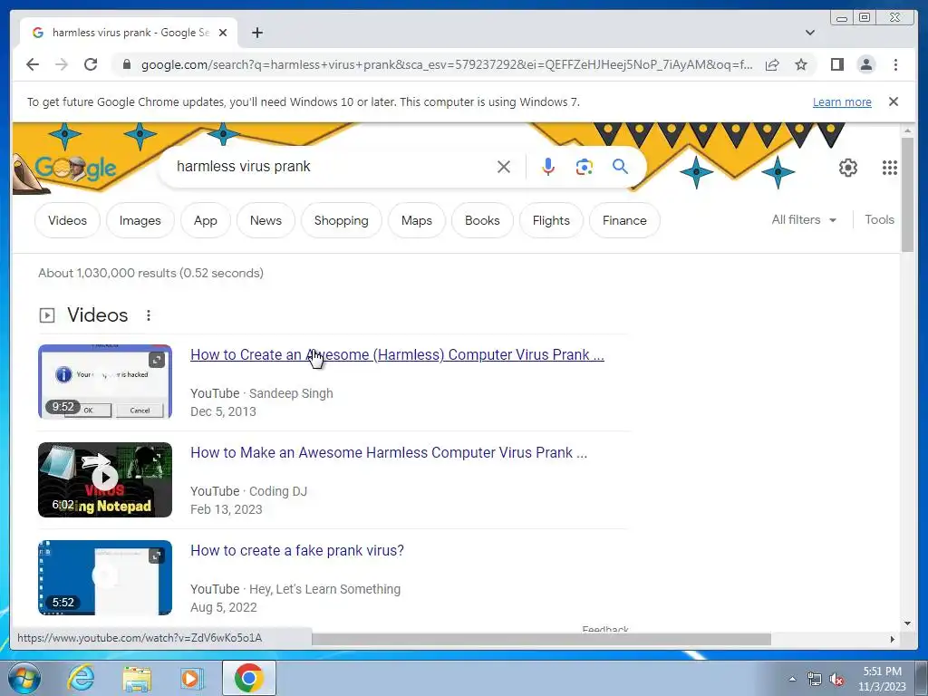This screenshot has width=928, height=696.
Task: Expand preview on the 9:52 thumbnail
Action: point(156,360)
